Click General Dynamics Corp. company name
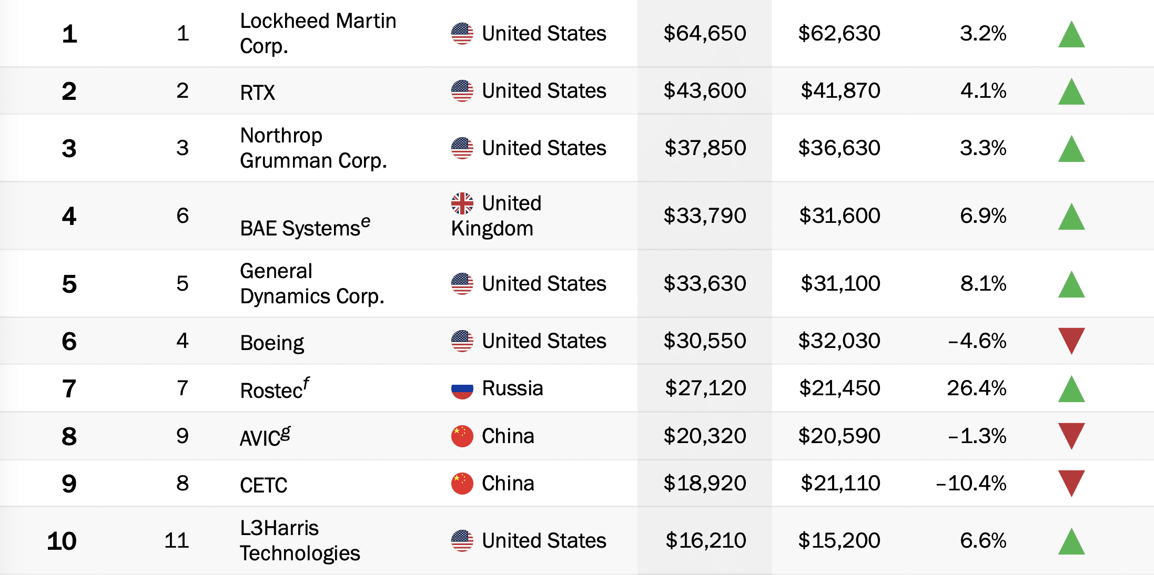The height and width of the screenshot is (575, 1154). [312, 284]
